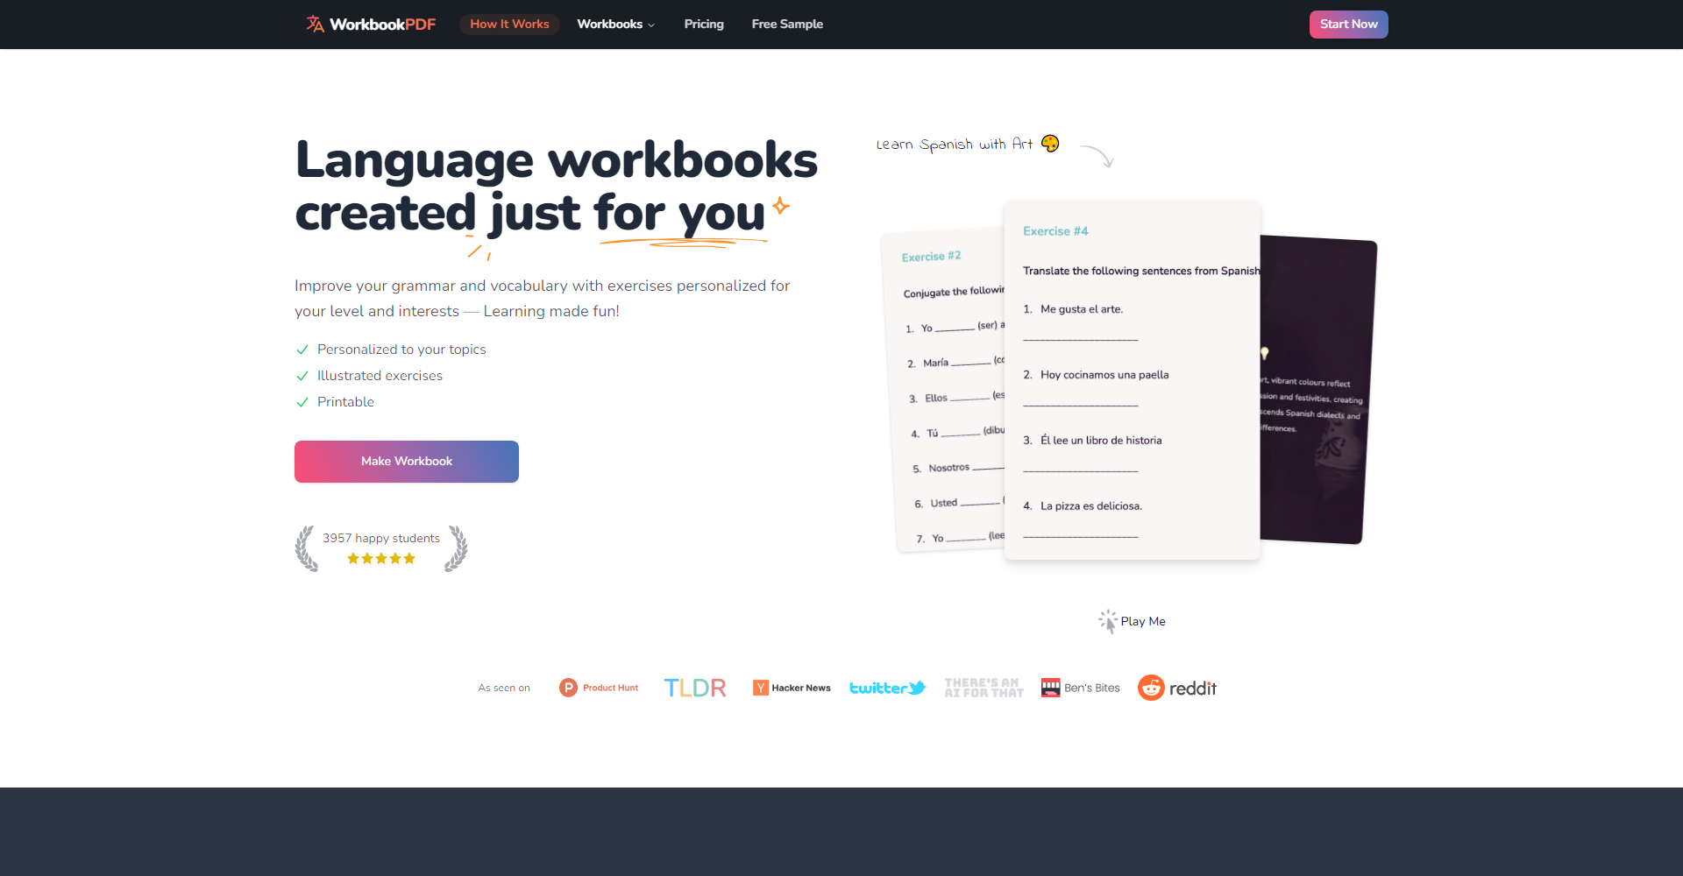Click the Play Me cursor icon
Image resolution: width=1683 pixels, height=876 pixels.
1107,620
